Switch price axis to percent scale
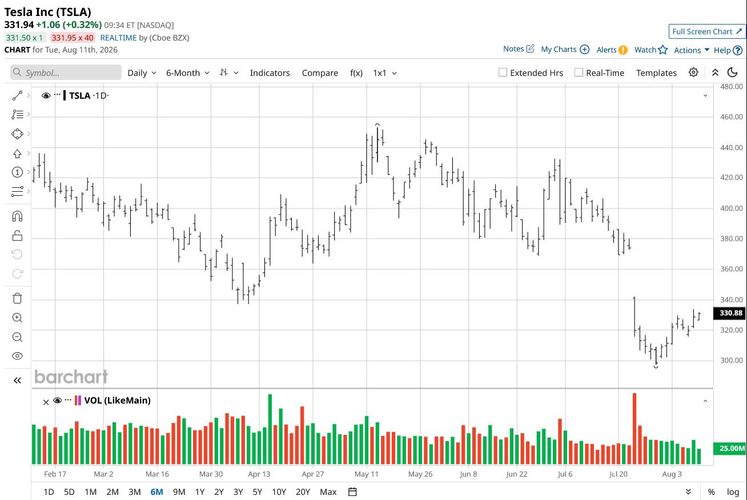747x500 pixels. coord(711,492)
